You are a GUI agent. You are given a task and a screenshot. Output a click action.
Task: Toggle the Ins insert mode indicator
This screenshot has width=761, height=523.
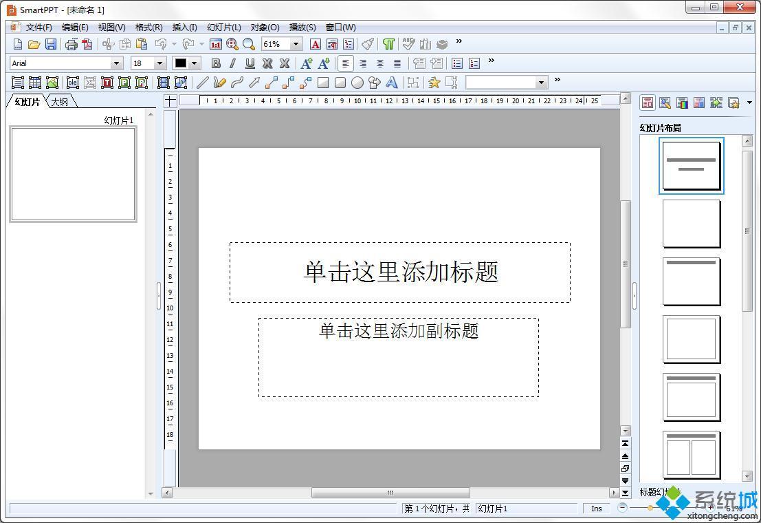(x=597, y=509)
